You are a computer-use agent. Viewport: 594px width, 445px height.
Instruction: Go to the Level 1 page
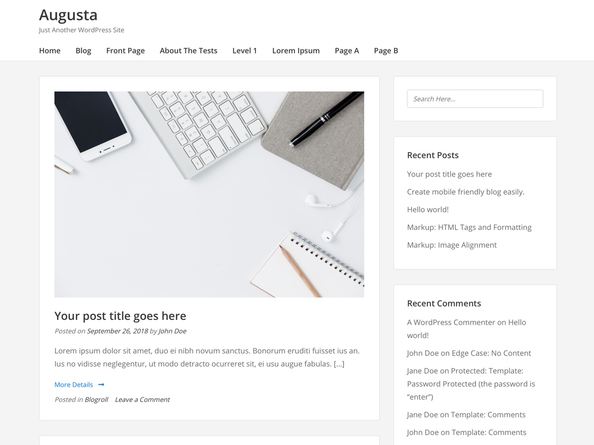245,50
